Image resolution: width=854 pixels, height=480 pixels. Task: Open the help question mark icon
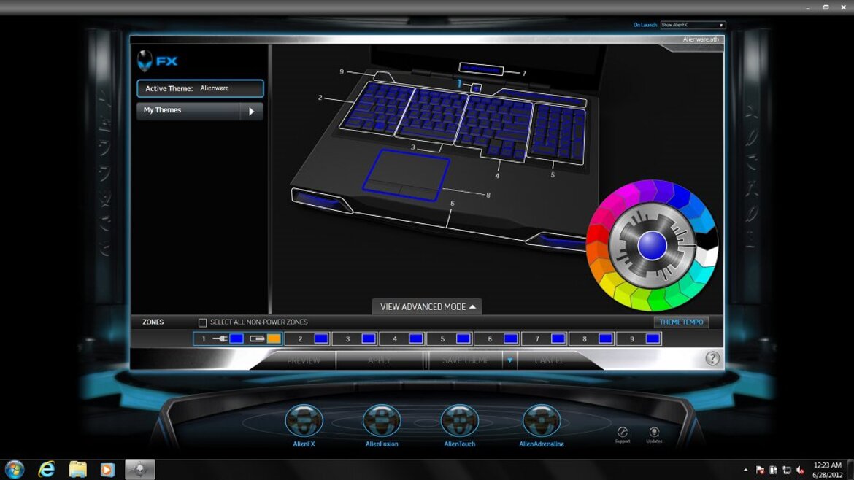[712, 358]
